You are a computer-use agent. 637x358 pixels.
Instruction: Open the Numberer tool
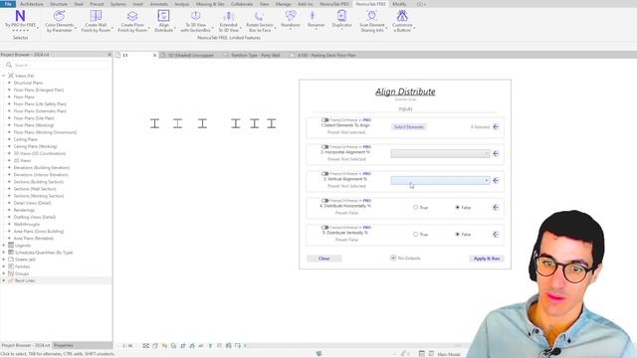[x=291, y=20]
